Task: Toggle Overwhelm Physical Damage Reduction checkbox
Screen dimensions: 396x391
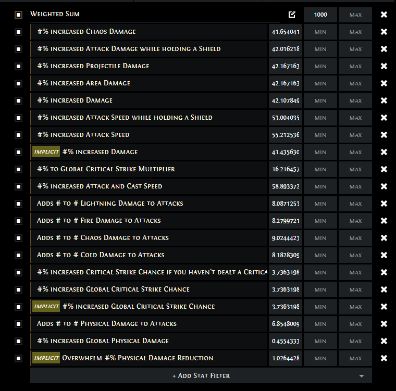Action: click(x=18, y=358)
